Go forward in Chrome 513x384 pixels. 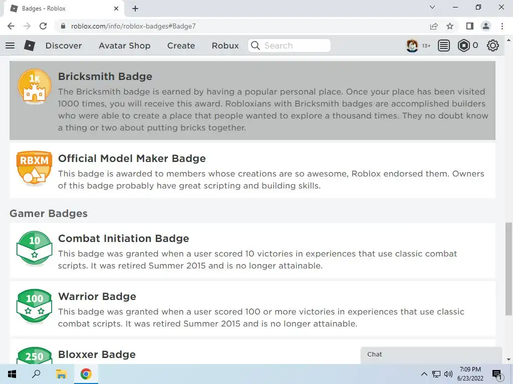click(x=27, y=26)
